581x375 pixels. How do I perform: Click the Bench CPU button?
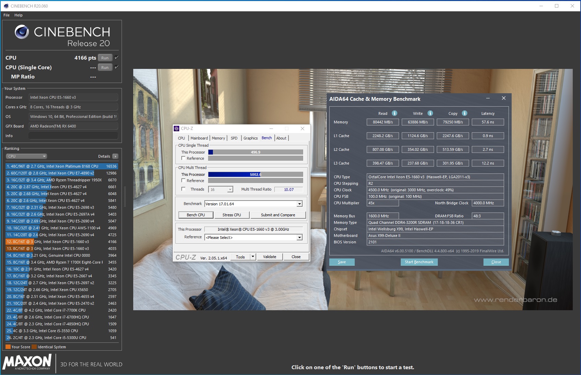(196, 215)
